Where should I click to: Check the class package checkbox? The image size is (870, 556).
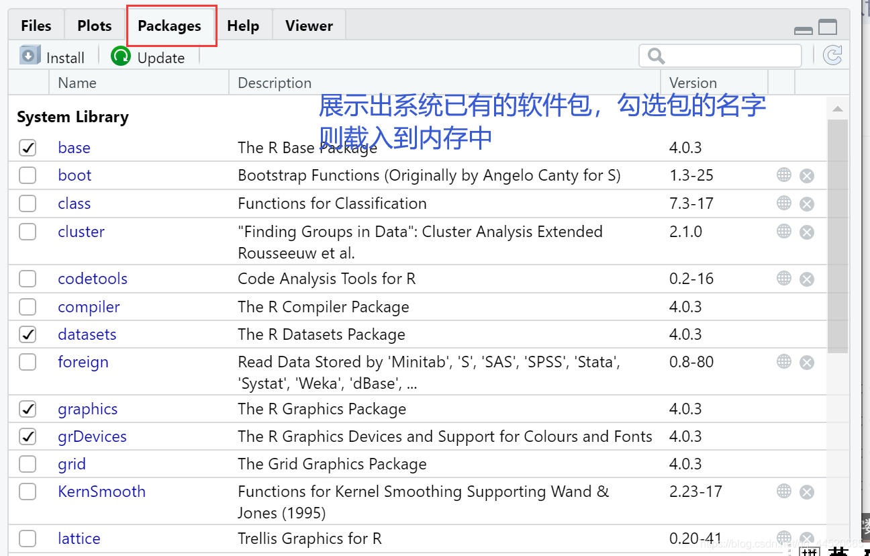[28, 203]
